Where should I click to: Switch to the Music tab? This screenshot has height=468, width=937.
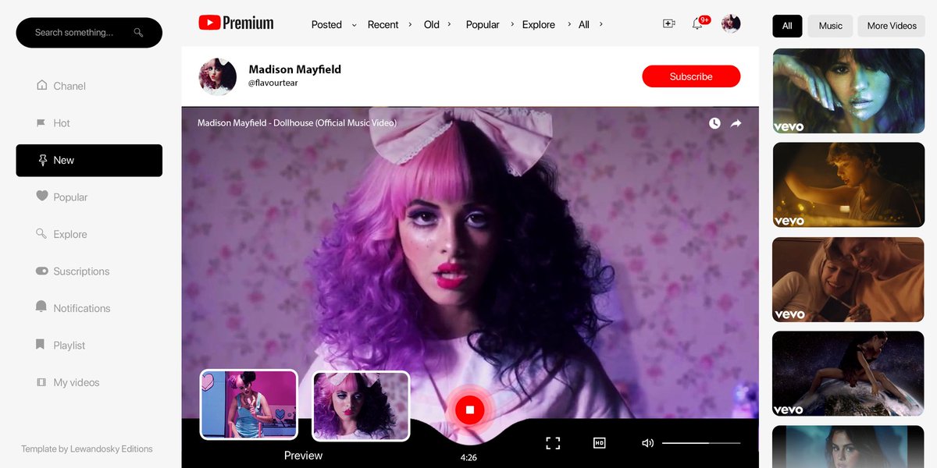[x=830, y=26]
